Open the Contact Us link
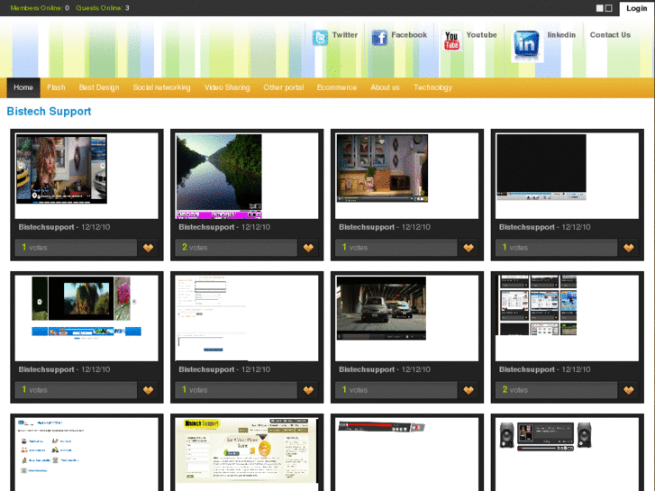Screen dimensions: 655x491 click(610, 35)
